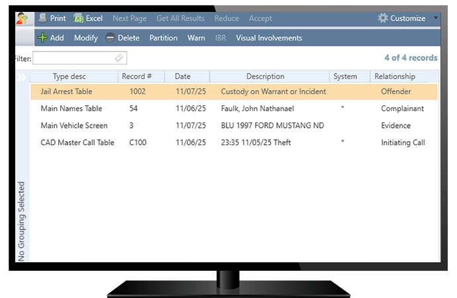Click Get All Results

pyautogui.click(x=180, y=19)
